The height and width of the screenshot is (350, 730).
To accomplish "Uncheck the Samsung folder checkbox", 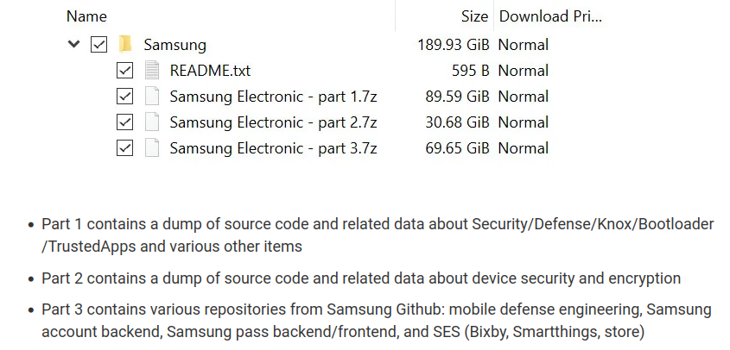I will pos(98,44).
